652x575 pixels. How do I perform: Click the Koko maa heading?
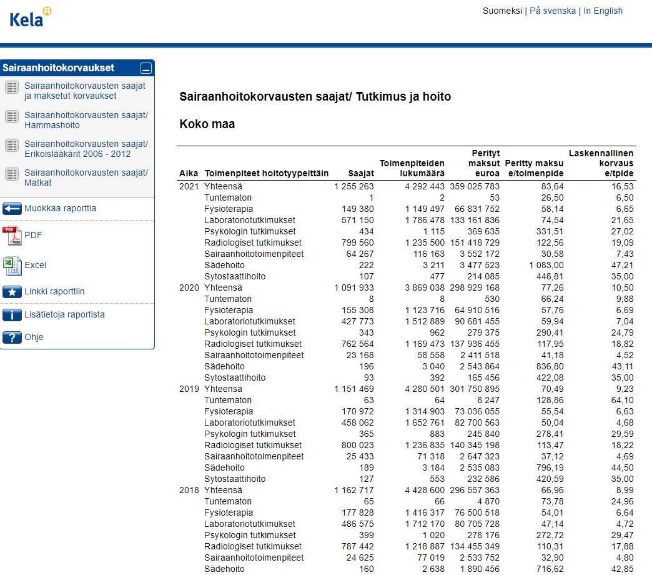point(207,124)
